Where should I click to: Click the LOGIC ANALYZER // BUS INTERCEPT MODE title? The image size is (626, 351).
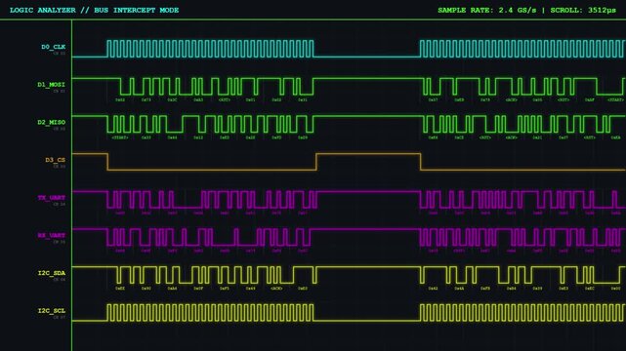(x=94, y=10)
